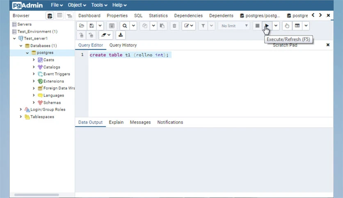The height and width of the screenshot is (198, 343).
Task: Open the Query History tab
Action: (x=123, y=45)
